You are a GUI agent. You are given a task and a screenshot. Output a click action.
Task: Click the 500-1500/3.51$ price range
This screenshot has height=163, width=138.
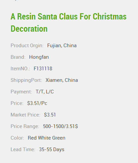click(x=60, y=126)
